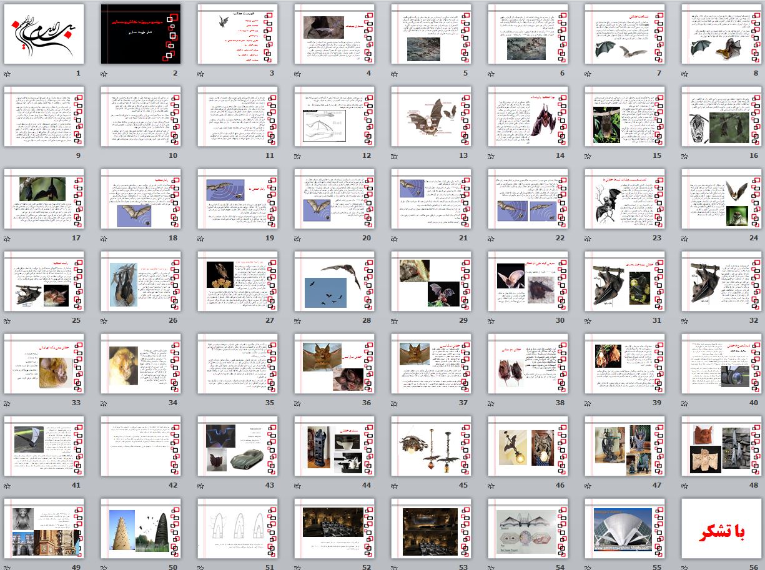765x570 pixels.
Task: Preview animation via star under slide 13
Action: pyautogui.click(x=394, y=156)
